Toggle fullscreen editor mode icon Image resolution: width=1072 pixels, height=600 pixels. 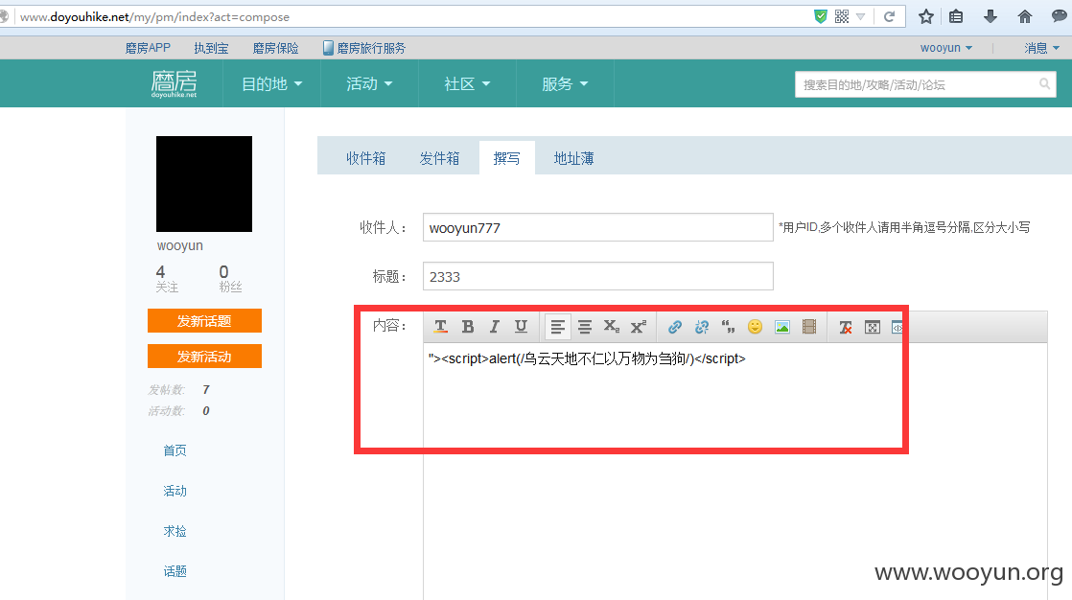click(873, 327)
